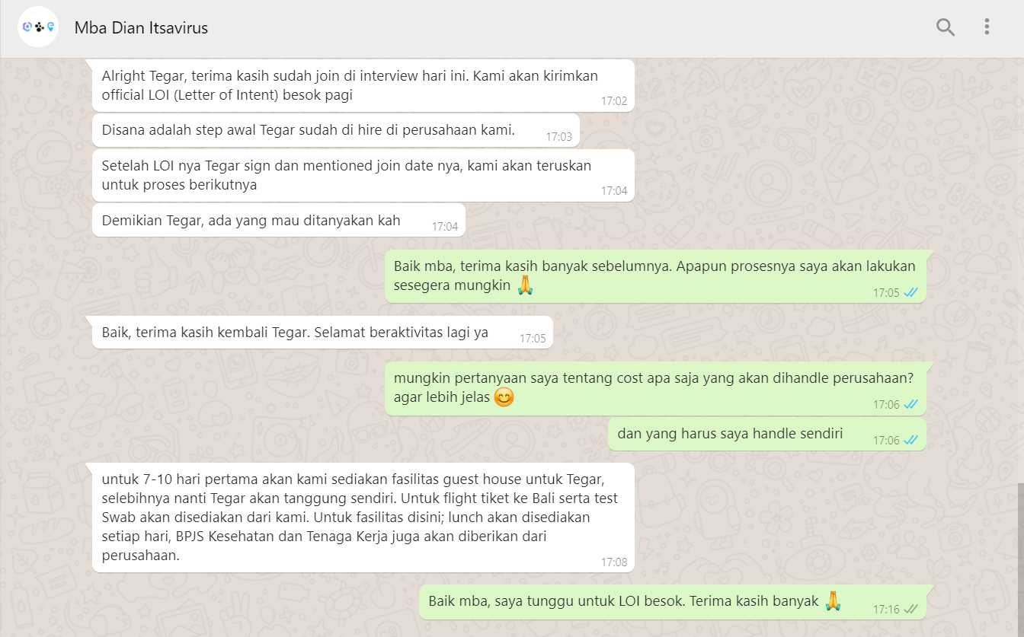This screenshot has width=1024, height=637.
Task: Click the praying hands emoji in 17:05 message
Action: click(525, 285)
